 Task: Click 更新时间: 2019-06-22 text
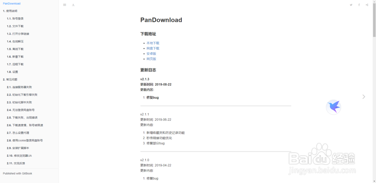click(156, 120)
